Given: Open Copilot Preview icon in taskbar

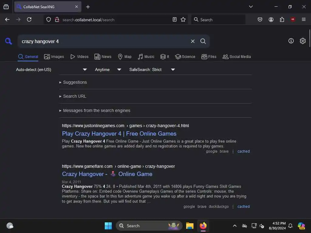Looking at the screenshot, I should [301, 226].
